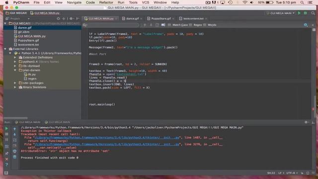
Task: Close the find bar
Action: (313, 25)
